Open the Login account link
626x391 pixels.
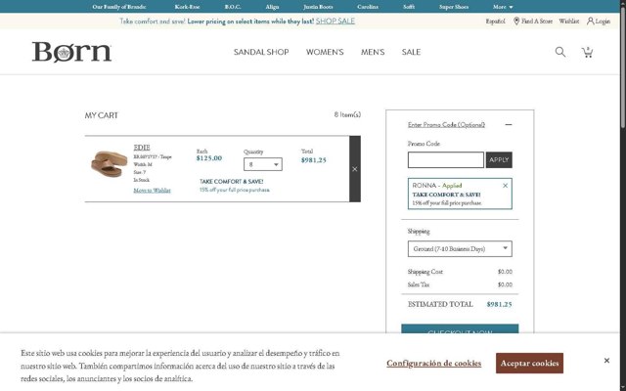coord(598,22)
